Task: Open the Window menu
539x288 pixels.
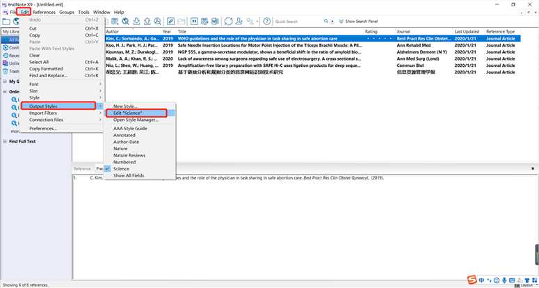Action: tap(102, 12)
